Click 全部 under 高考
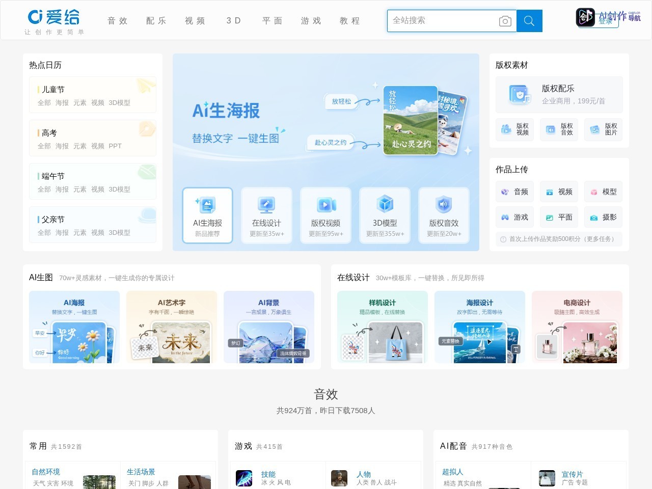 pos(44,146)
